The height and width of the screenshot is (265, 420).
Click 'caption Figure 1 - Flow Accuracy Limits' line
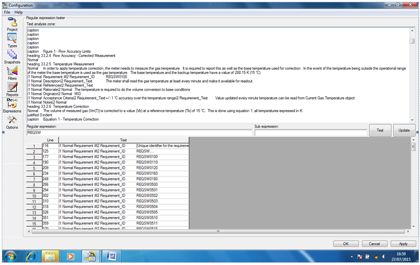tap(59, 52)
